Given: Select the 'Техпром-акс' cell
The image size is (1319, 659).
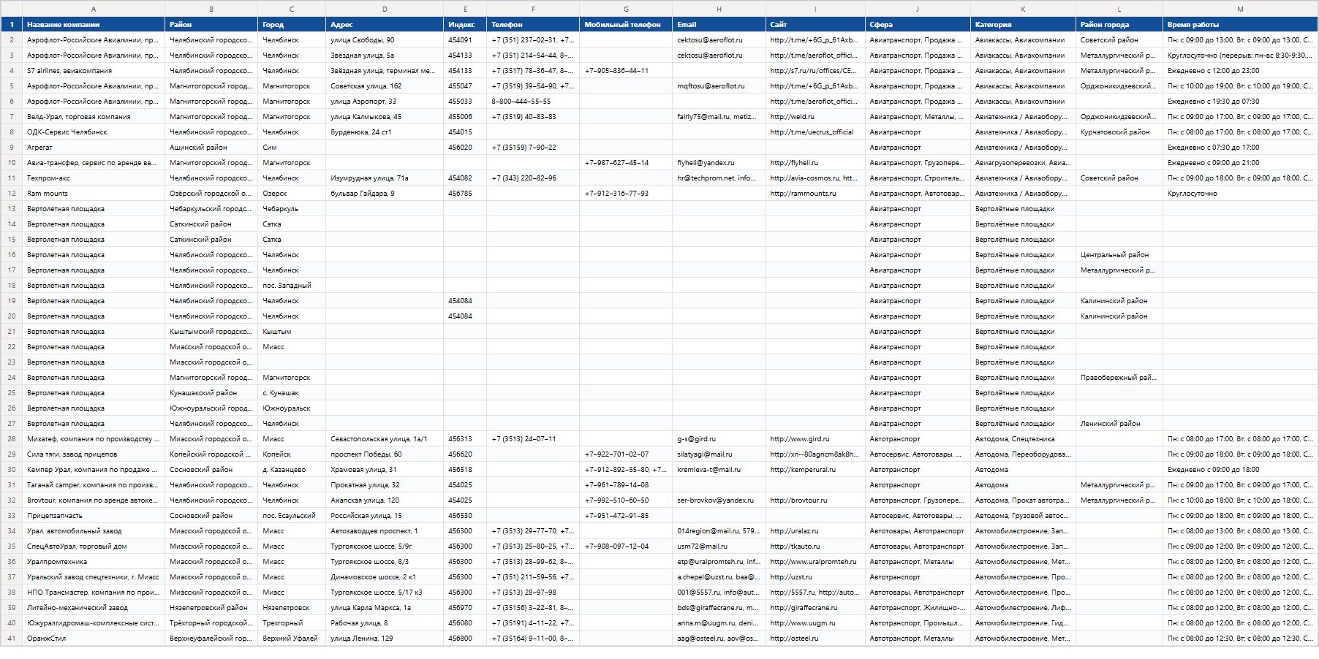Looking at the screenshot, I should click(94, 178).
